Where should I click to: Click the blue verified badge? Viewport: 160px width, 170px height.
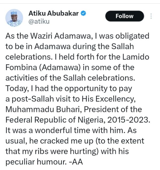click(x=83, y=13)
